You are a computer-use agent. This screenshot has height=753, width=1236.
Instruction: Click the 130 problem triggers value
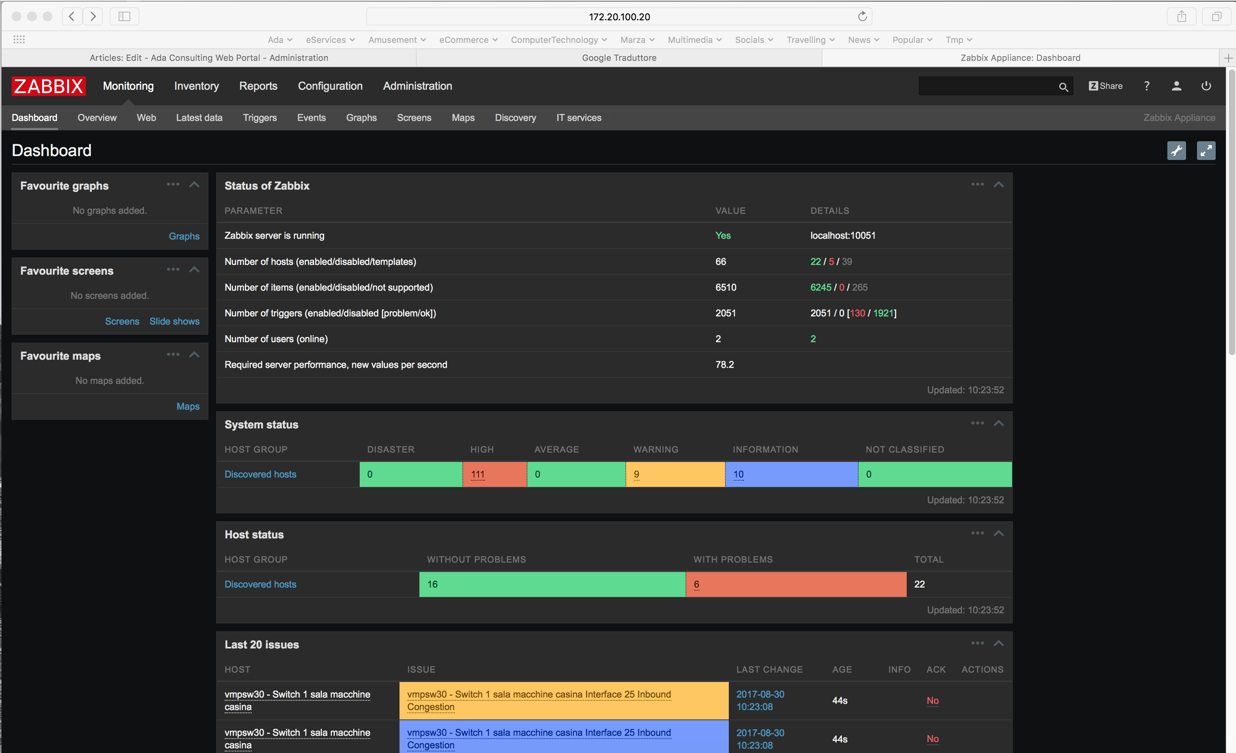[857, 313]
